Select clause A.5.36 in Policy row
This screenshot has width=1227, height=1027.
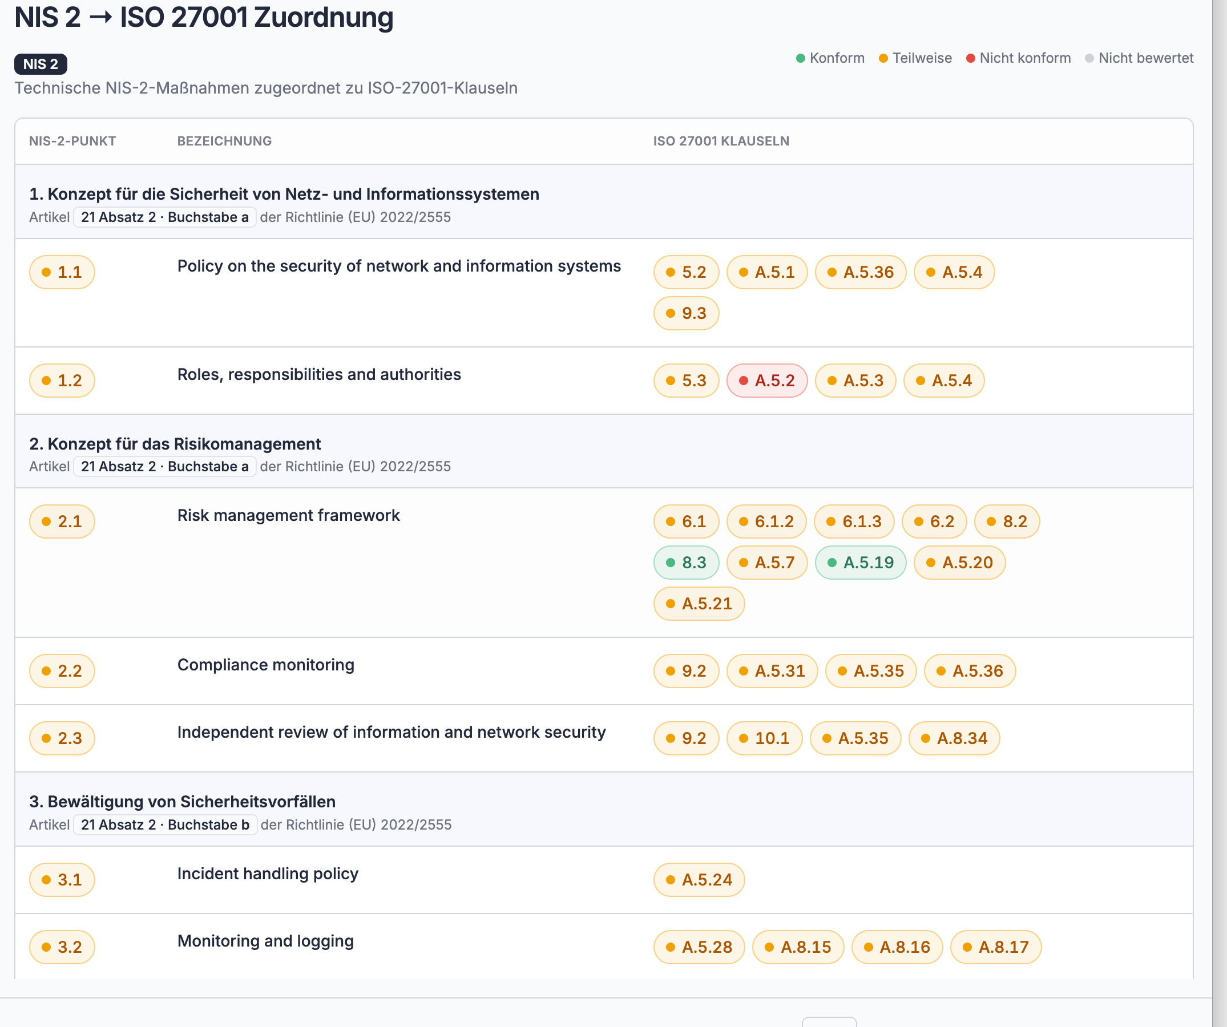click(861, 272)
